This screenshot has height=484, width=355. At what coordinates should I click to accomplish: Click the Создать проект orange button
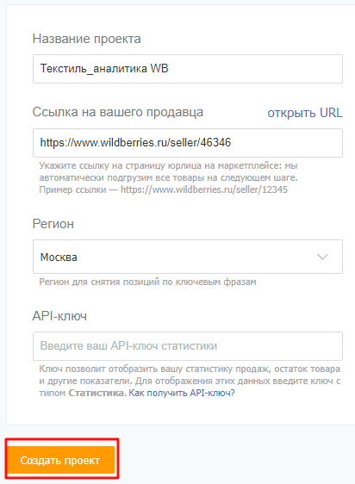[61, 460]
